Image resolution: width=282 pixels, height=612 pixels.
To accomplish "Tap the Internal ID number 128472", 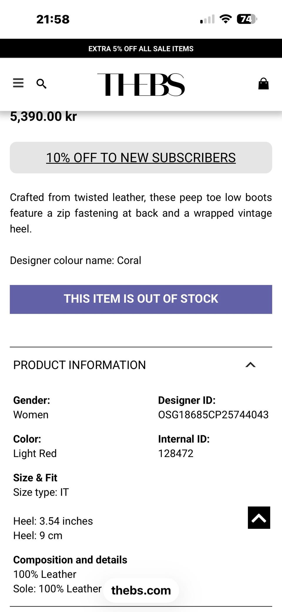I will 176,453.
